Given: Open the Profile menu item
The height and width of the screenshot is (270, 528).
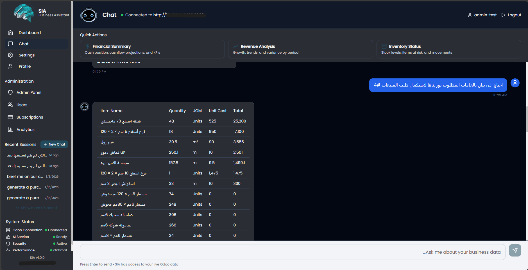Looking at the screenshot, I should 37,66.
